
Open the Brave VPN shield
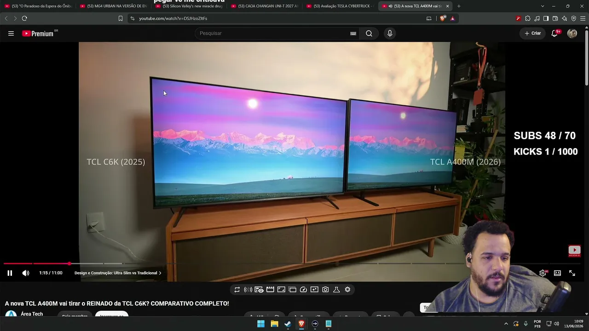pos(573,18)
